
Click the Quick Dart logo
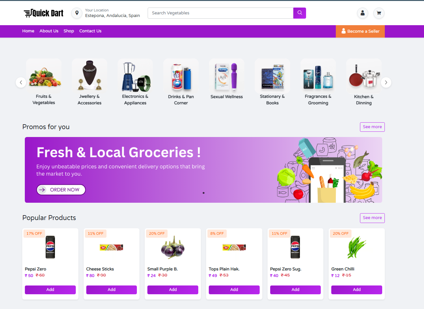pos(43,13)
